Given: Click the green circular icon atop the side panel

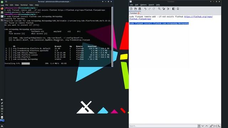Looking at the screenshot, I should 2,2.
